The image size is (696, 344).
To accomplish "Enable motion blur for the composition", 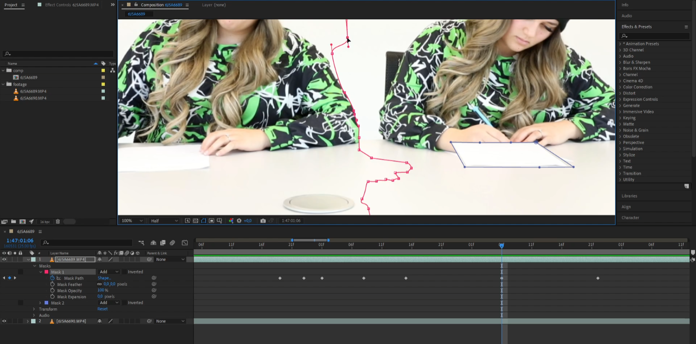I will point(172,243).
